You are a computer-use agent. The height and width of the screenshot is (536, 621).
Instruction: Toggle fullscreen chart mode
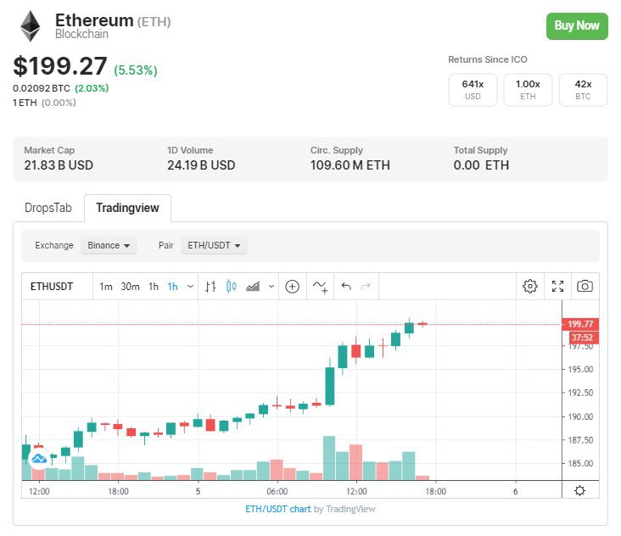tap(557, 286)
